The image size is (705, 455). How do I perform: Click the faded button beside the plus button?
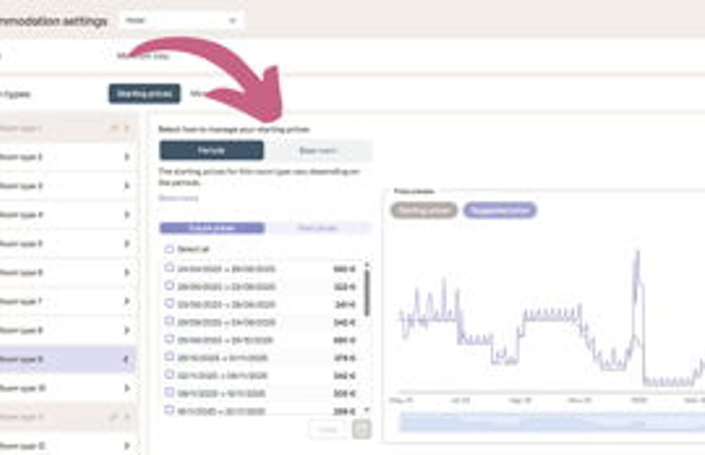coord(329,429)
